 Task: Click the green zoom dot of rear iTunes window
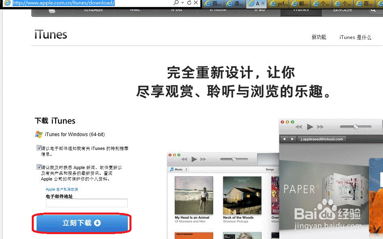(292, 122)
